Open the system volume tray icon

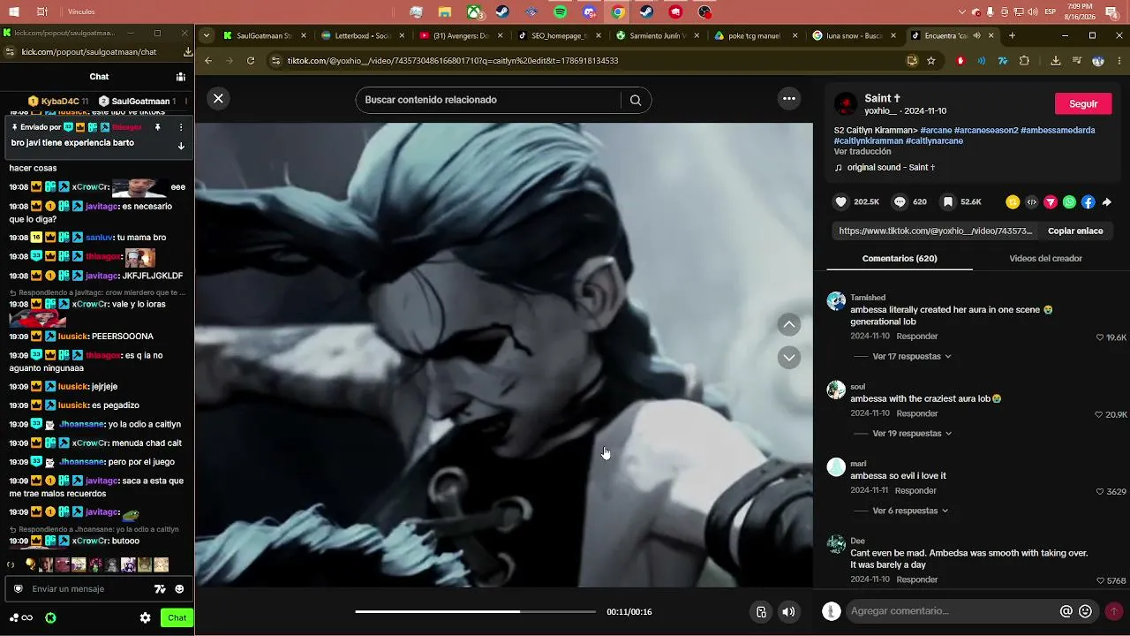pyautogui.click(x=1033, y=12)
